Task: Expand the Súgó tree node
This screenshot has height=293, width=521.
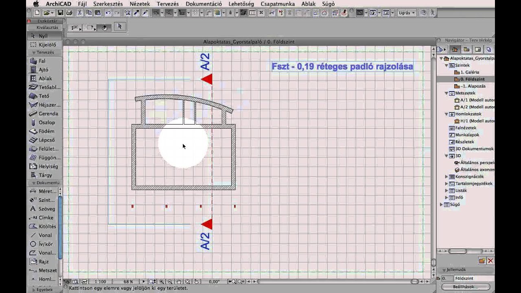Action: coord(441,204)
